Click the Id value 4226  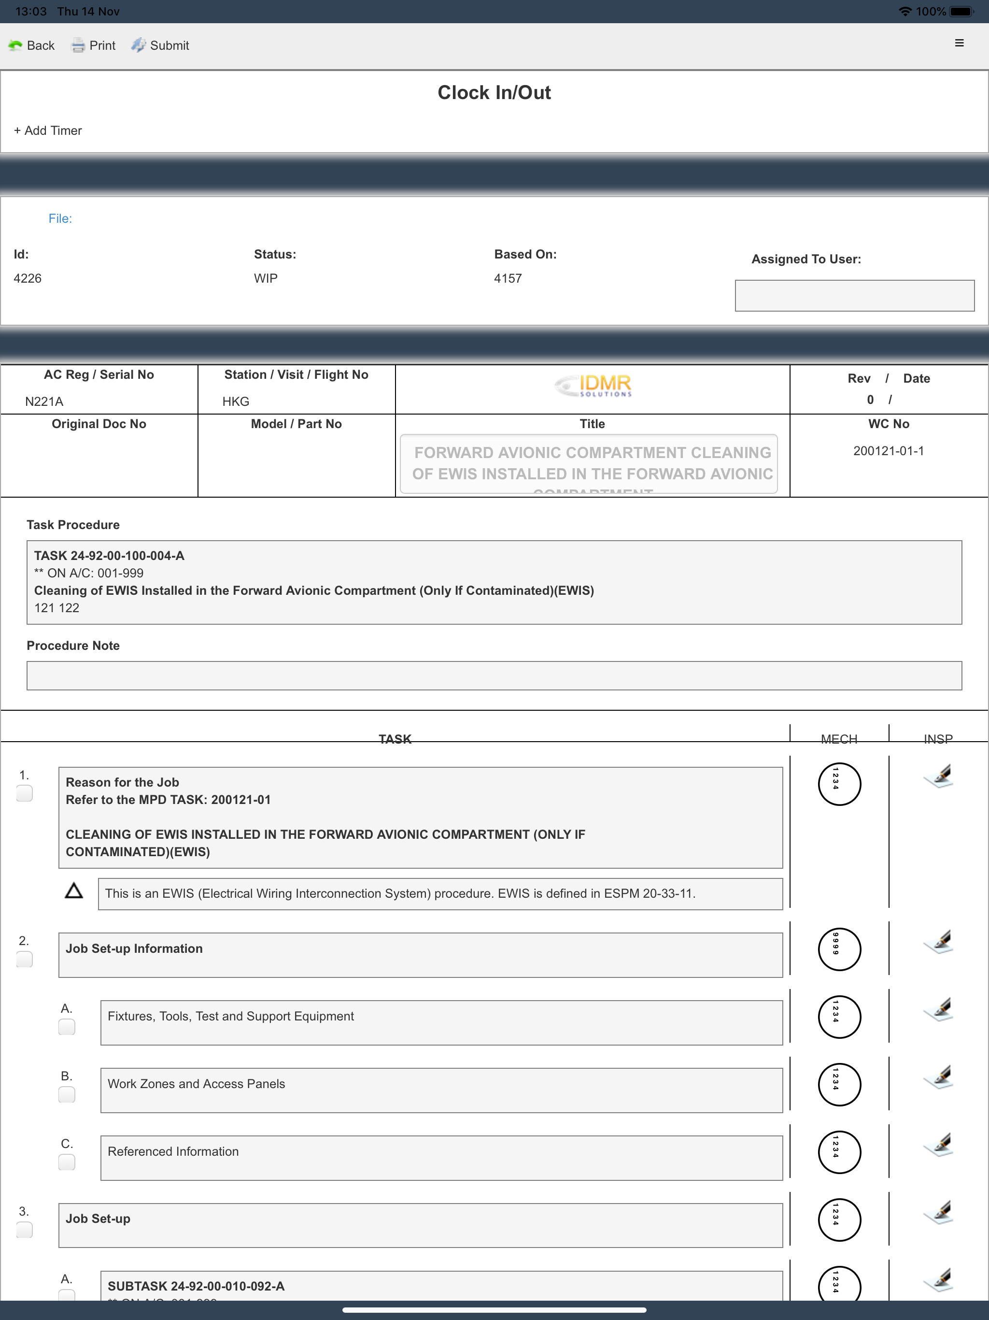(x=28, y=278)
